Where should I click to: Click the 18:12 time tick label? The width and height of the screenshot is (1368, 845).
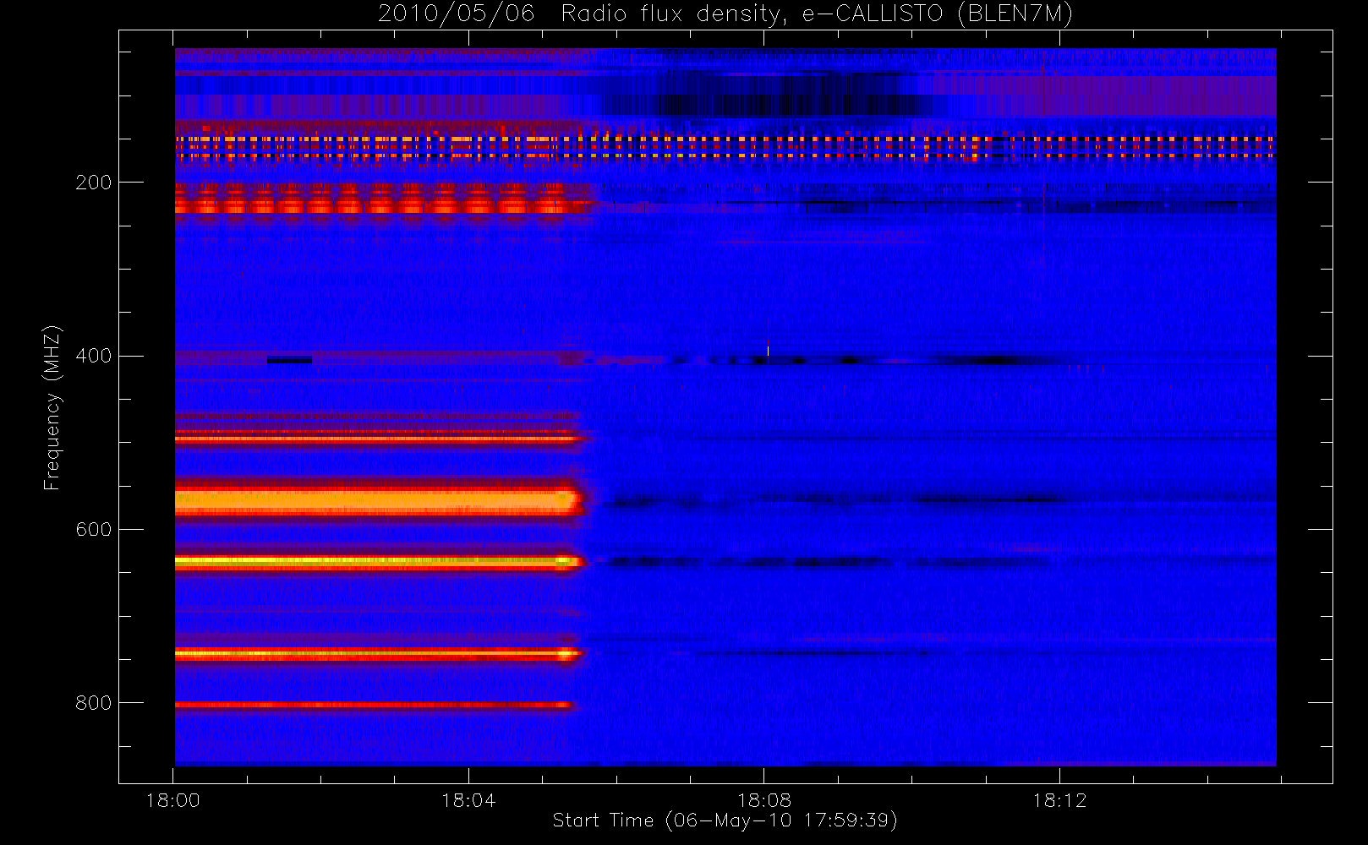(1059, 800)
